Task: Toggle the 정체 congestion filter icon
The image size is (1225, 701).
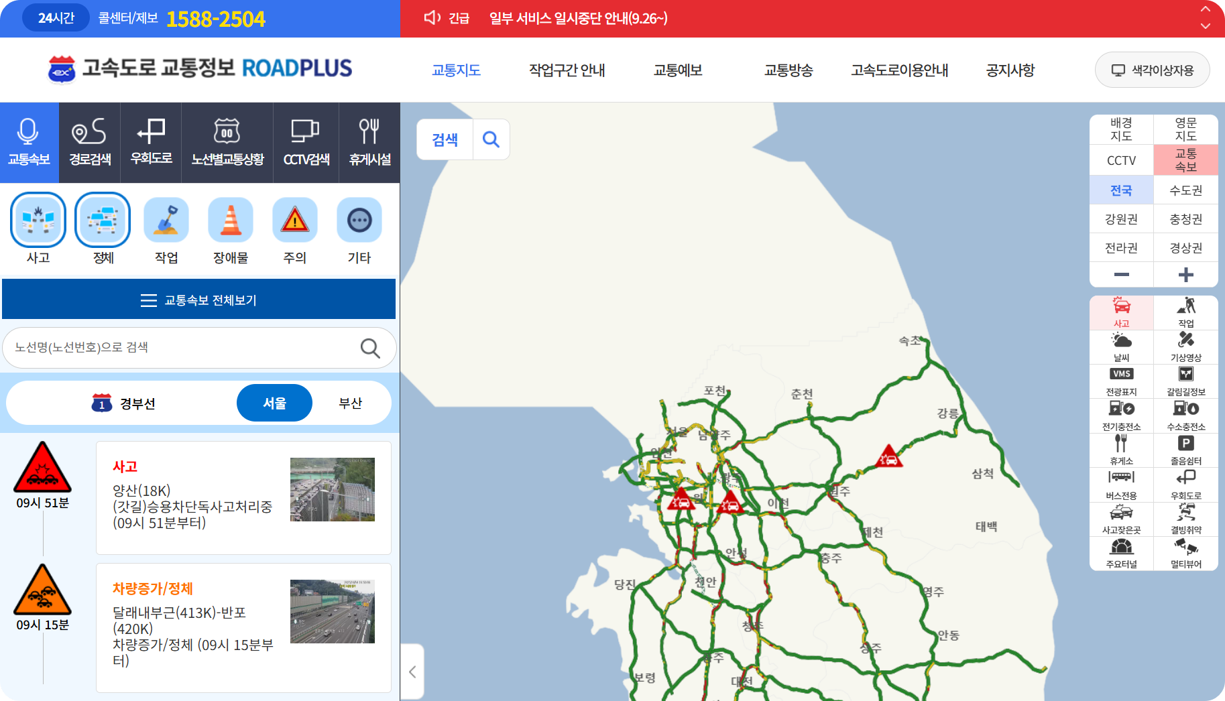Action: (x=103, y=220)
